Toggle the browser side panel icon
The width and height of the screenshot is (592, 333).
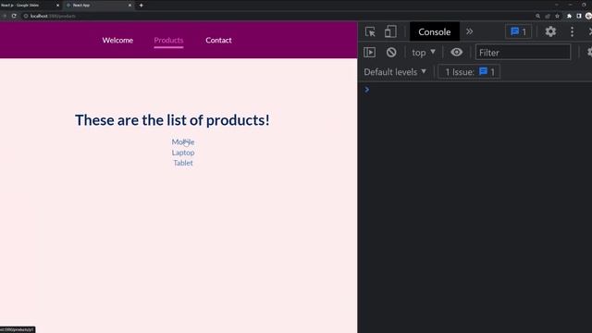tap(579, 16)
